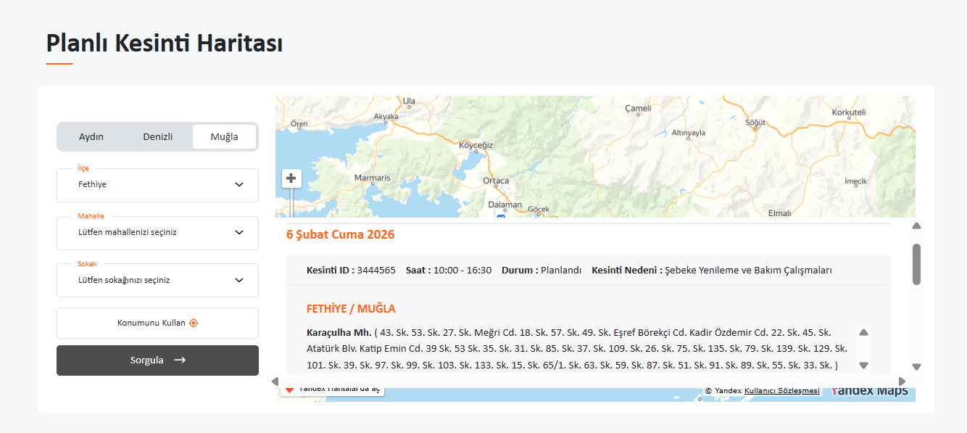Switch to the Aydın province tab

[x=91, y=136]
